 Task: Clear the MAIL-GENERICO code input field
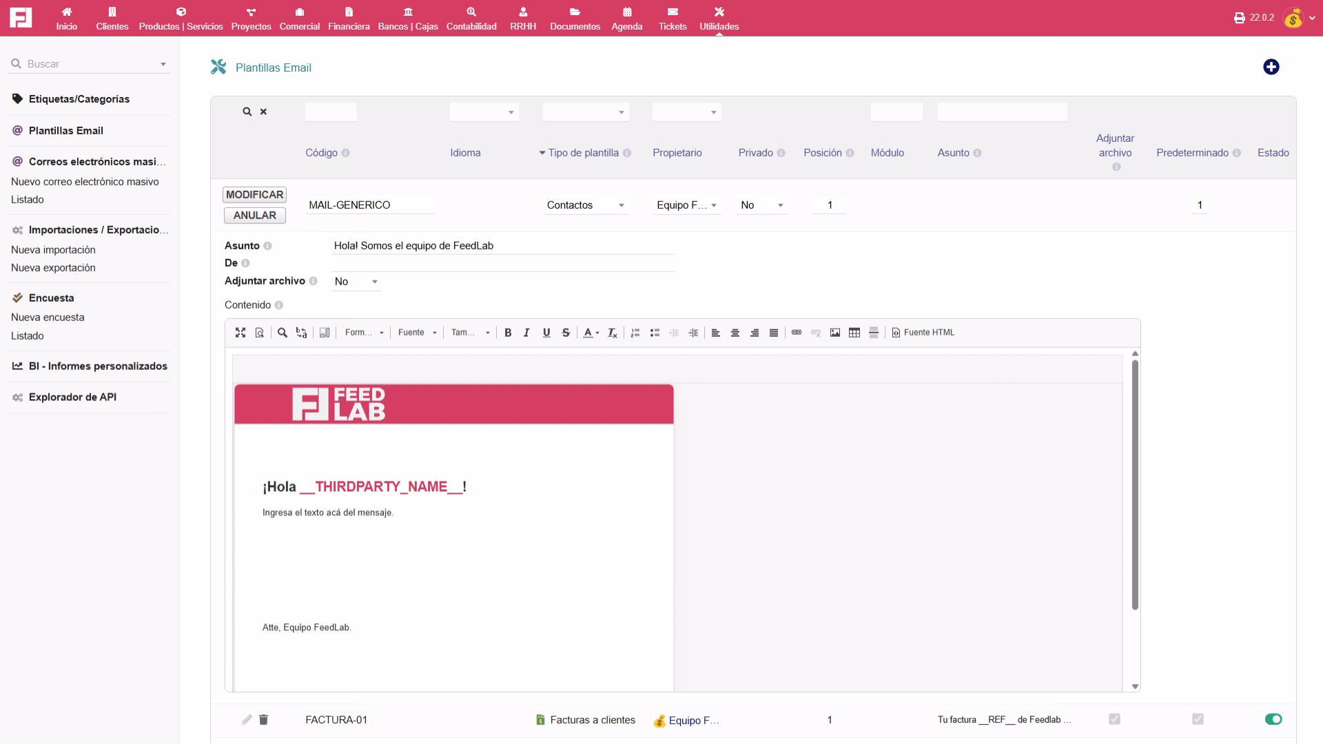coord(369,205)
